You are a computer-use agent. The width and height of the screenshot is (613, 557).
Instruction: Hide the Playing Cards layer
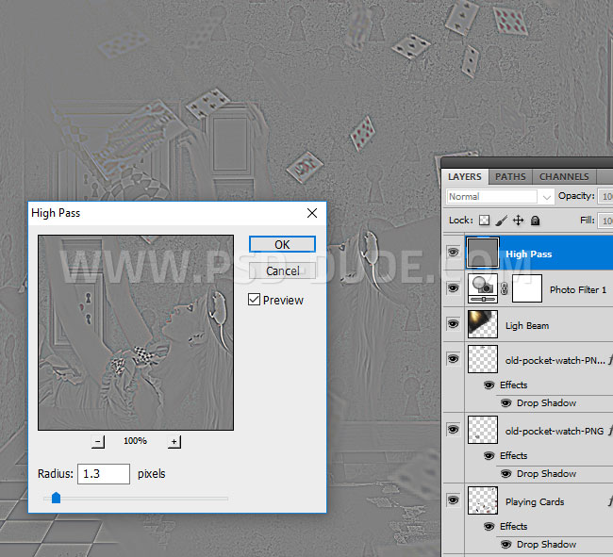[453, 500]
